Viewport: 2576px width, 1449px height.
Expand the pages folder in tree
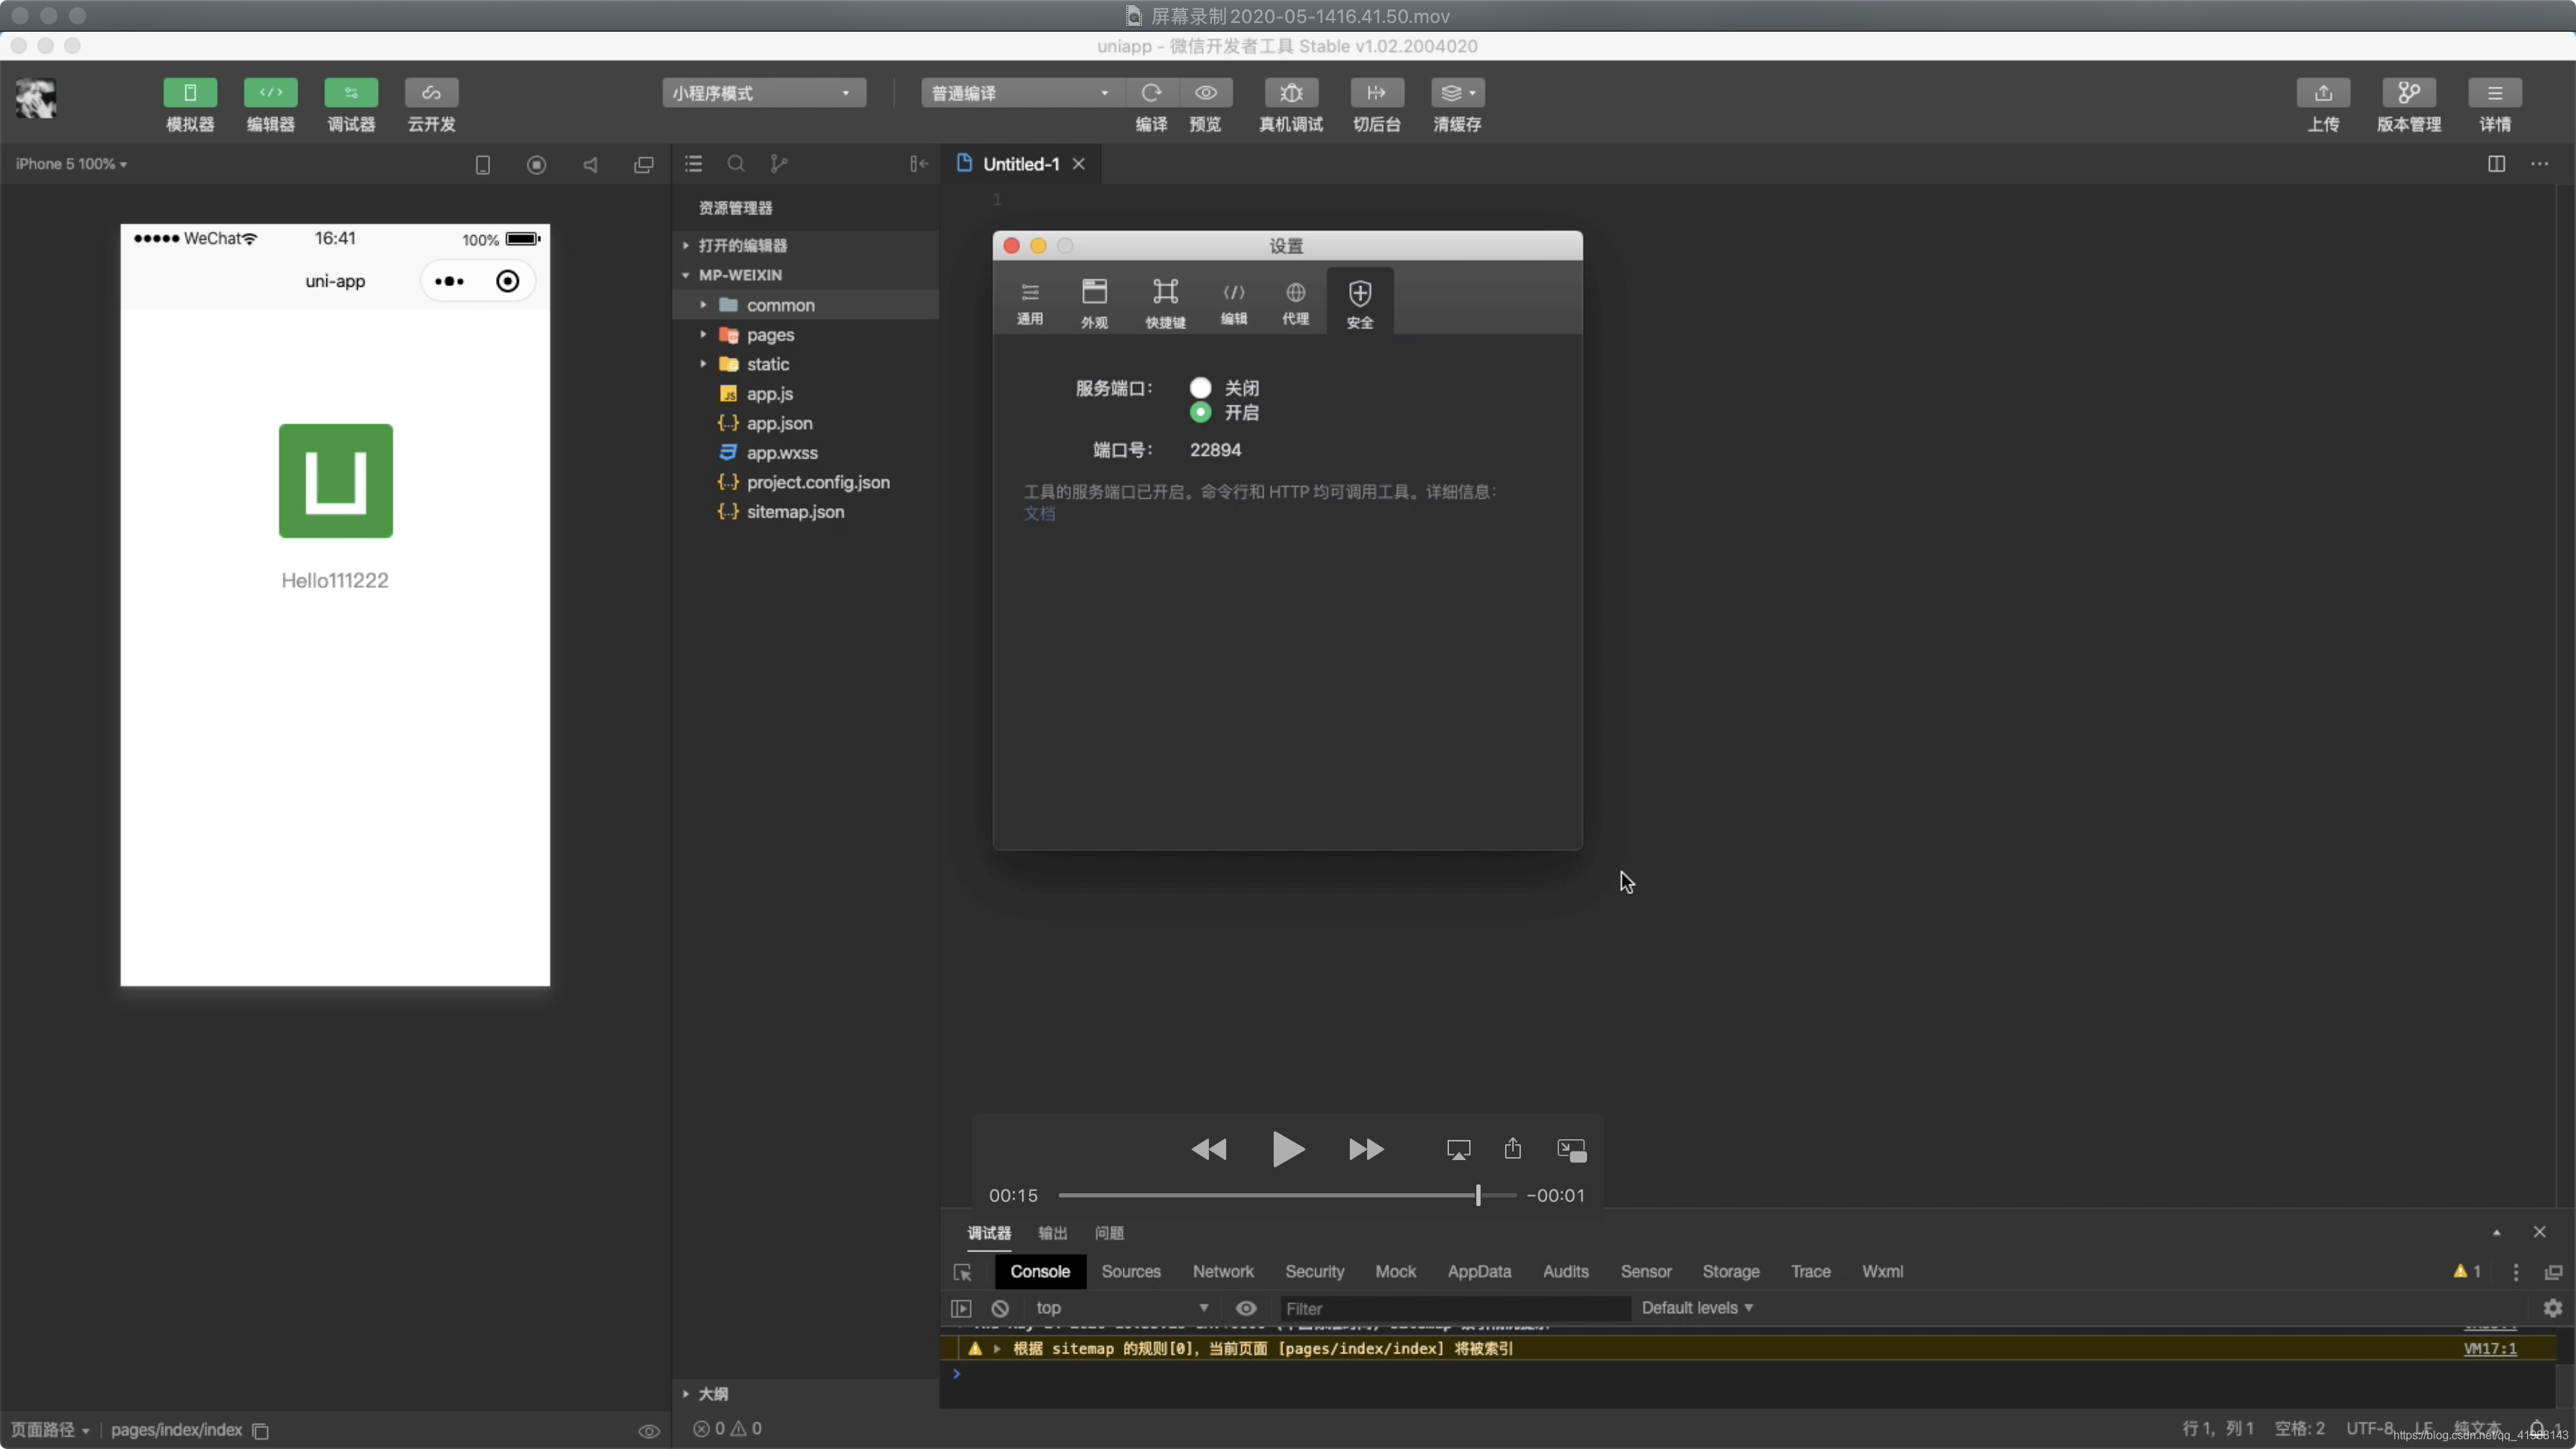(770, 335)
